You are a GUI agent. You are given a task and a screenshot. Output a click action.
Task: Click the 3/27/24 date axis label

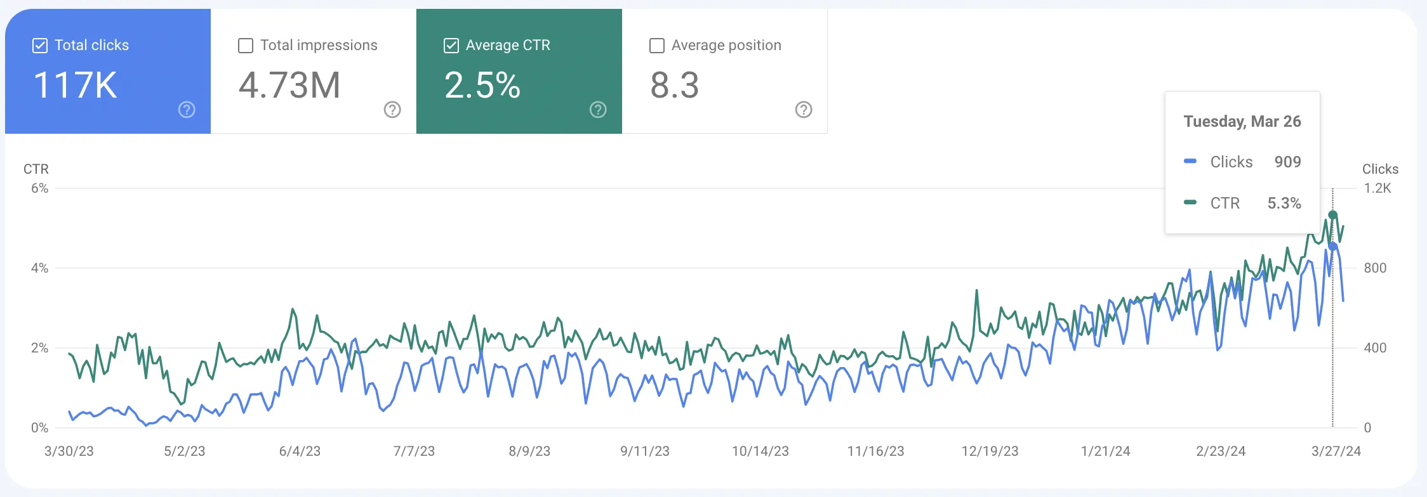(1336, 451)
